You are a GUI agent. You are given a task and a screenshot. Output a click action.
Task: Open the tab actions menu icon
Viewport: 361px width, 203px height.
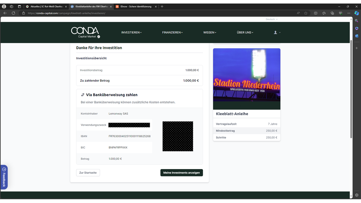pos(19,6)
